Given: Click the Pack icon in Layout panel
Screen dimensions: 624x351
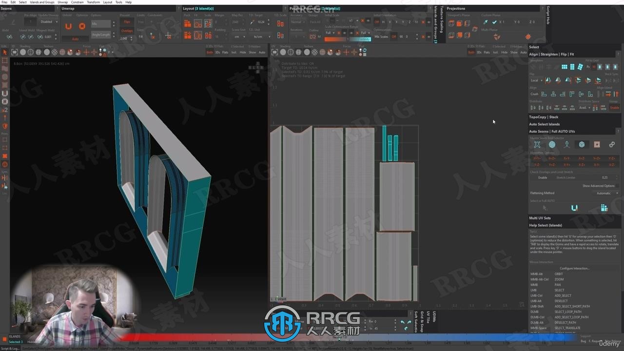Looking at the screenshot, I should (x=187, y=23).
